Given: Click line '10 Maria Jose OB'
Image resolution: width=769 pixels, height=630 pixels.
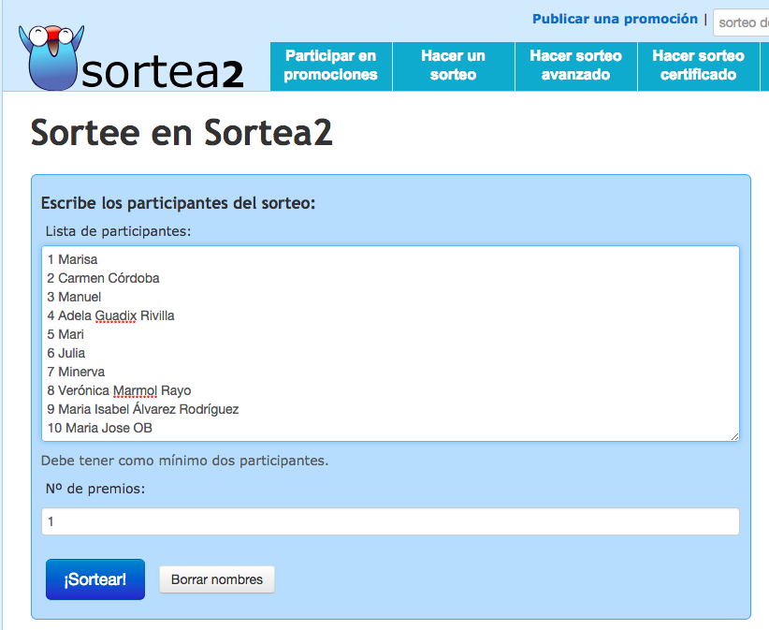Looking at the screenshot, I should coord(100,428).
